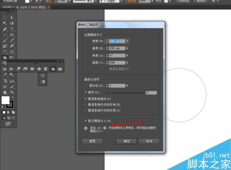Select the Line Segment tool
This screenshot has width=231, height=170.
(5, 35)
